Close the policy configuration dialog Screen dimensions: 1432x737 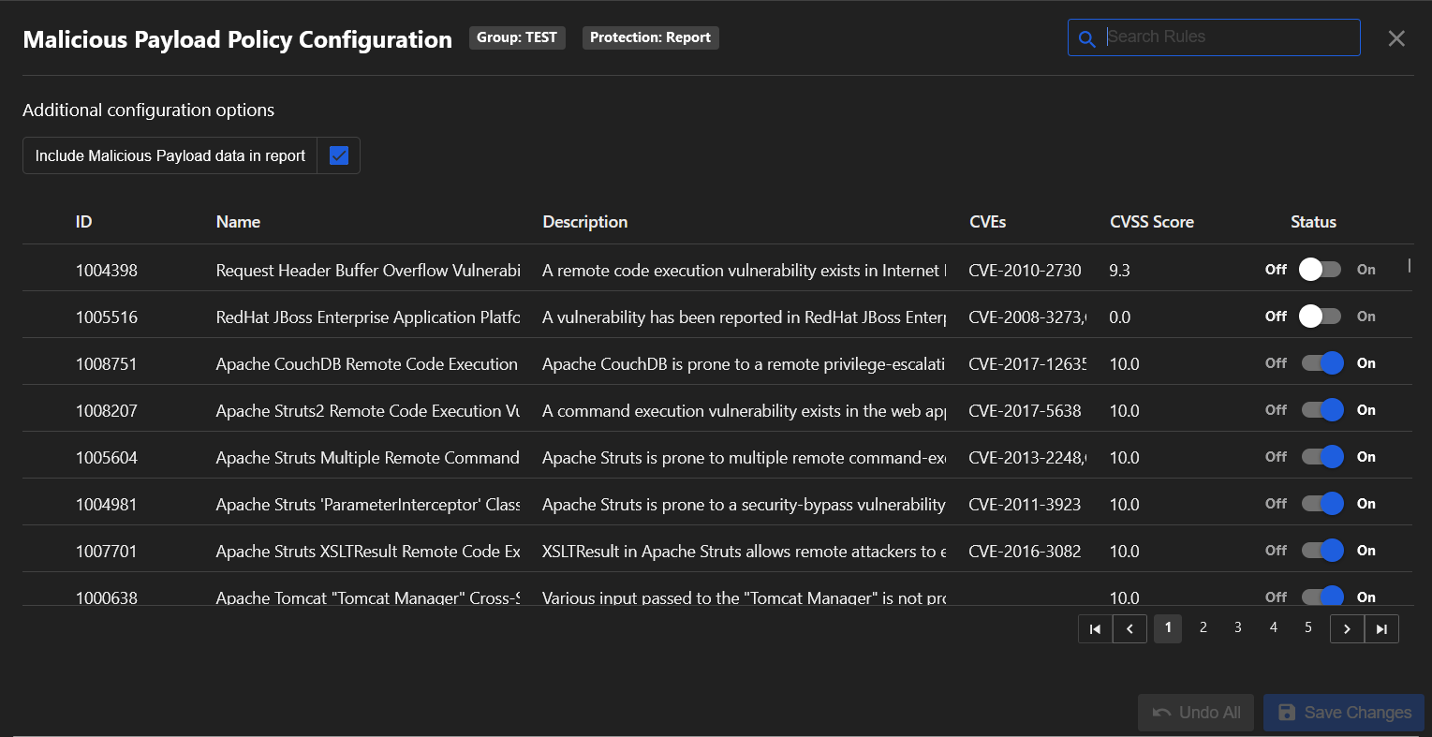click(x=1395, y=38)
